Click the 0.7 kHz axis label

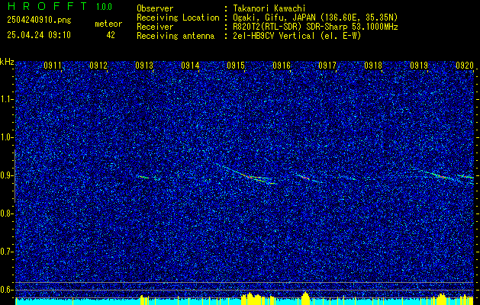point(5,252)
